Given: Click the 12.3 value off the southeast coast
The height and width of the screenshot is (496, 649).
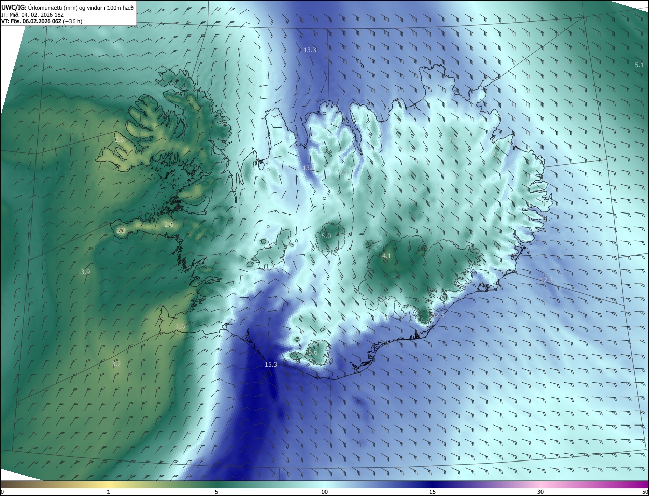Looking at the screenshot, I should [x=546, y=280].
